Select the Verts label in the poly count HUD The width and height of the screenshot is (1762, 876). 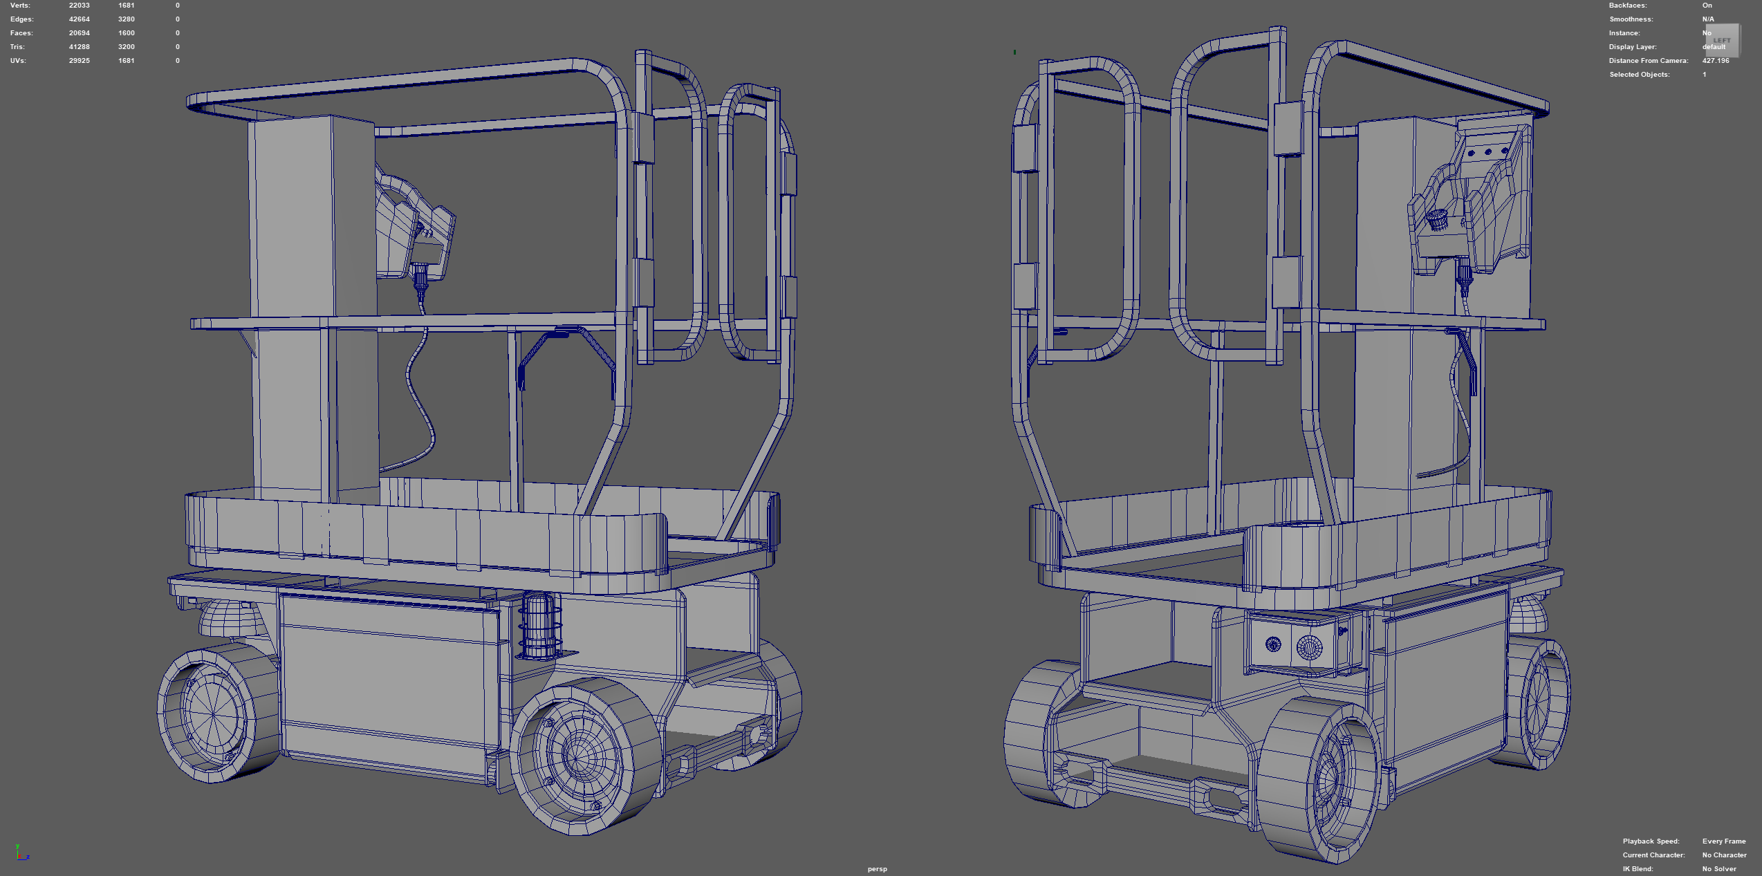coord(20,6)
